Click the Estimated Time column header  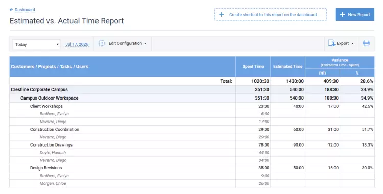288,66
